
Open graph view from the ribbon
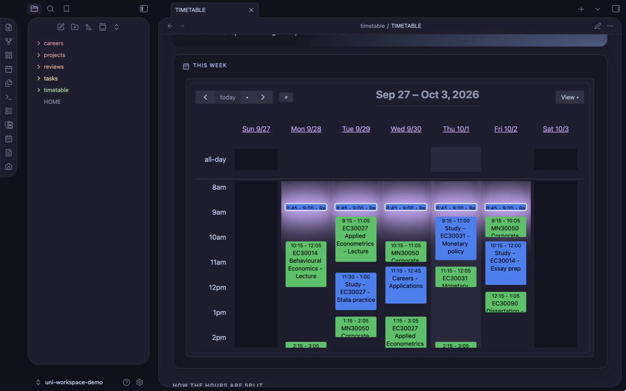pyautogui.click(x=9, y=41)
